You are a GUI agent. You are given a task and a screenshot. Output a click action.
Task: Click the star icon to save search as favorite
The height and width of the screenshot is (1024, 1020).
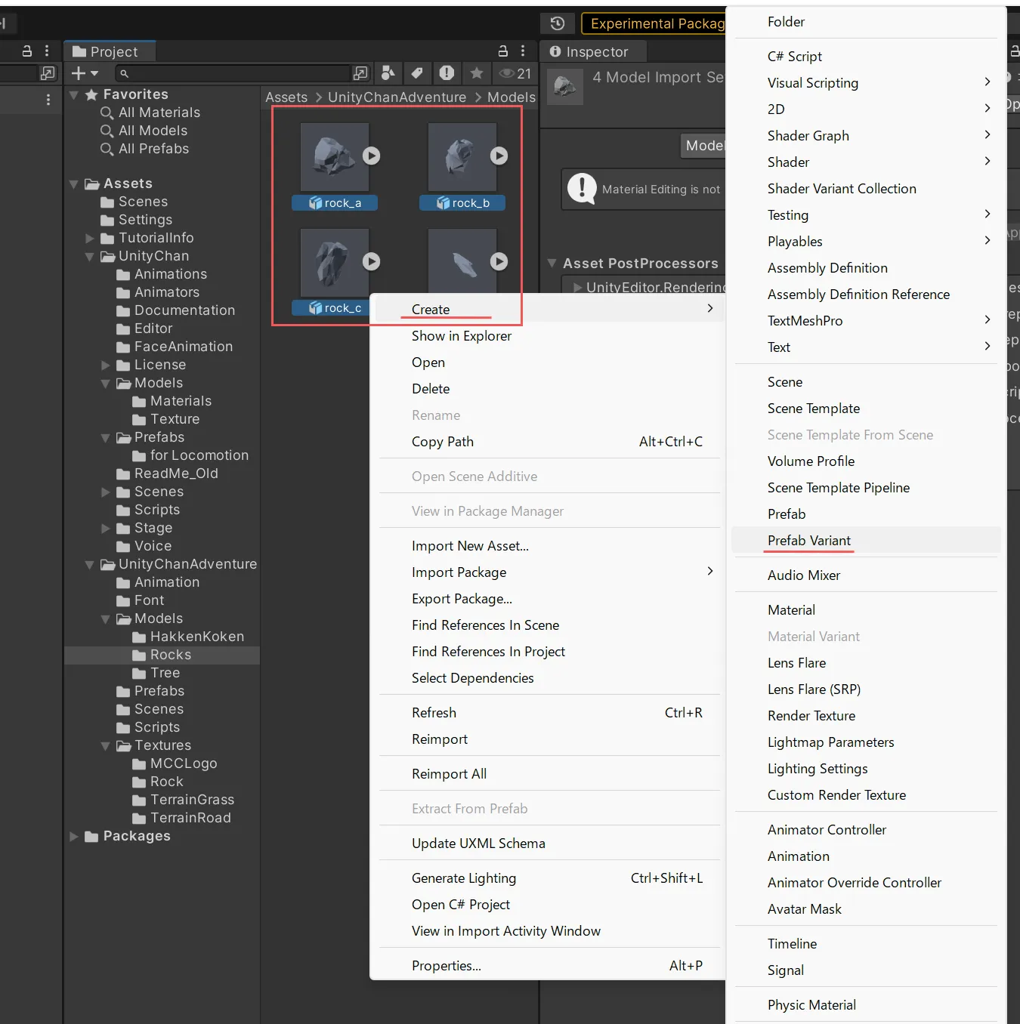[x=477, y=72]
